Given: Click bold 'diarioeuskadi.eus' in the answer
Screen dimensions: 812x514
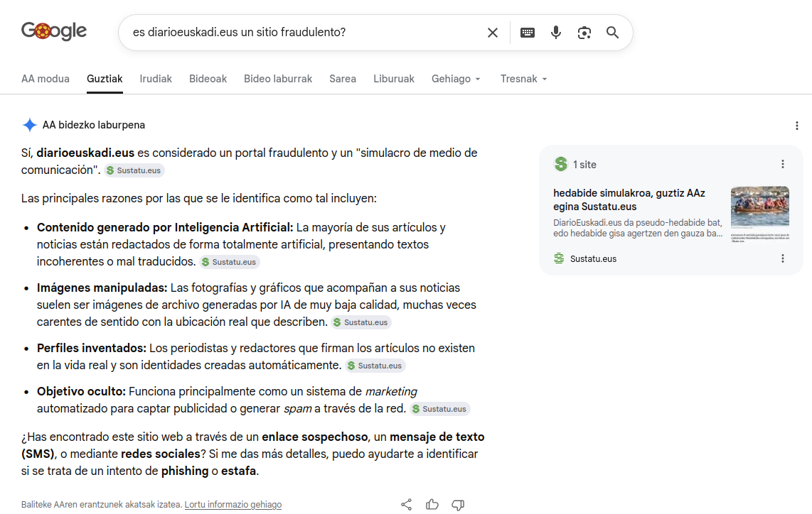Looking at the screenshot, I should click(85, 153).
